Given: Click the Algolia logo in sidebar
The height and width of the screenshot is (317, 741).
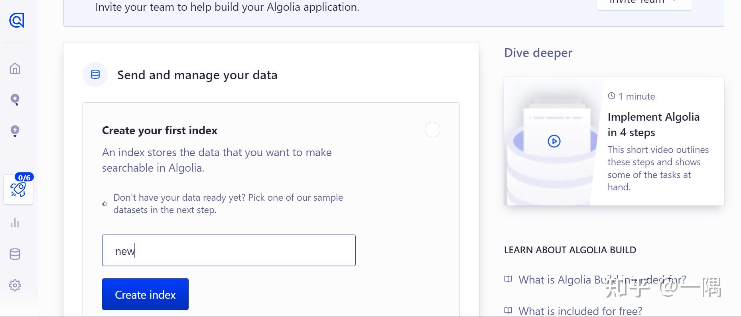Looking at the screenshot, I should 17,20.
